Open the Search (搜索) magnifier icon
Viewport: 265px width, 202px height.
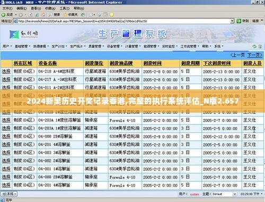(51, 15)
